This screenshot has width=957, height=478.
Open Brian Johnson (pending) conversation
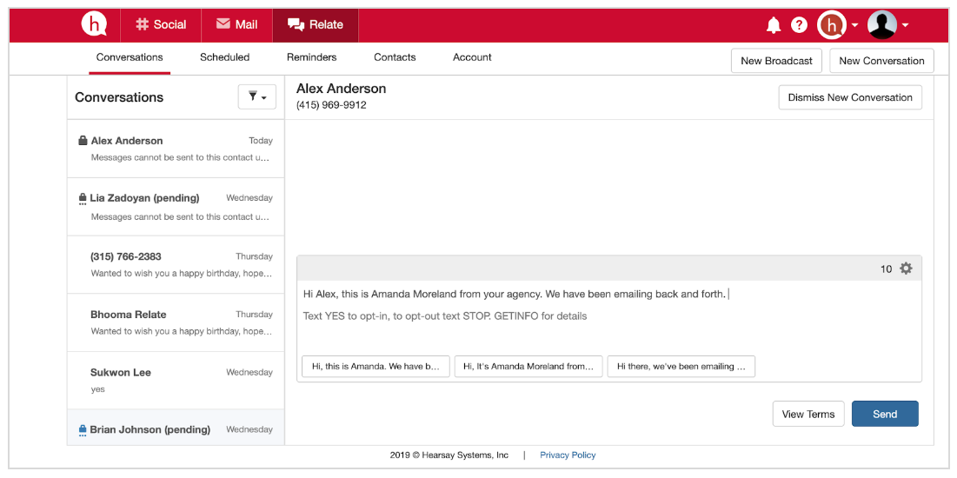tap(176, 428)
